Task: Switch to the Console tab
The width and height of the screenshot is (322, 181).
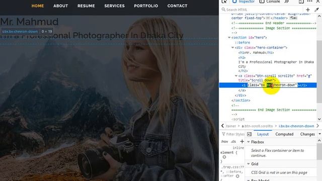Action: [x=270, y=2]
